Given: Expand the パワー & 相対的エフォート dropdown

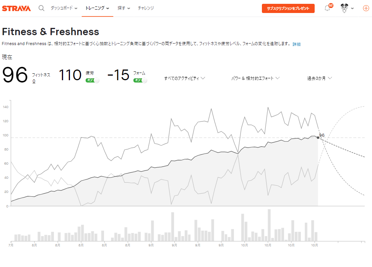Looking at the screenshot, I should (255, 78).
